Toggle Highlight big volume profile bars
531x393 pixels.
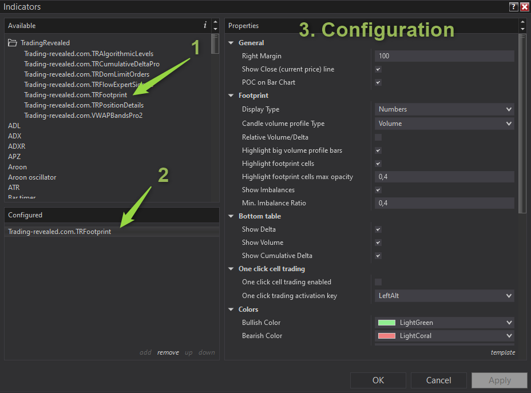(x=378, y=150)
